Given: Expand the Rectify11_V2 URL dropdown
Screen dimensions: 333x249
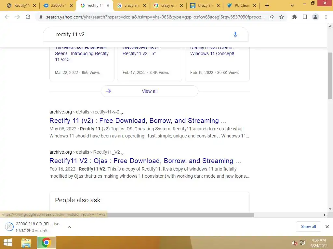Looking at the screenshot, I should coord(122,153).
